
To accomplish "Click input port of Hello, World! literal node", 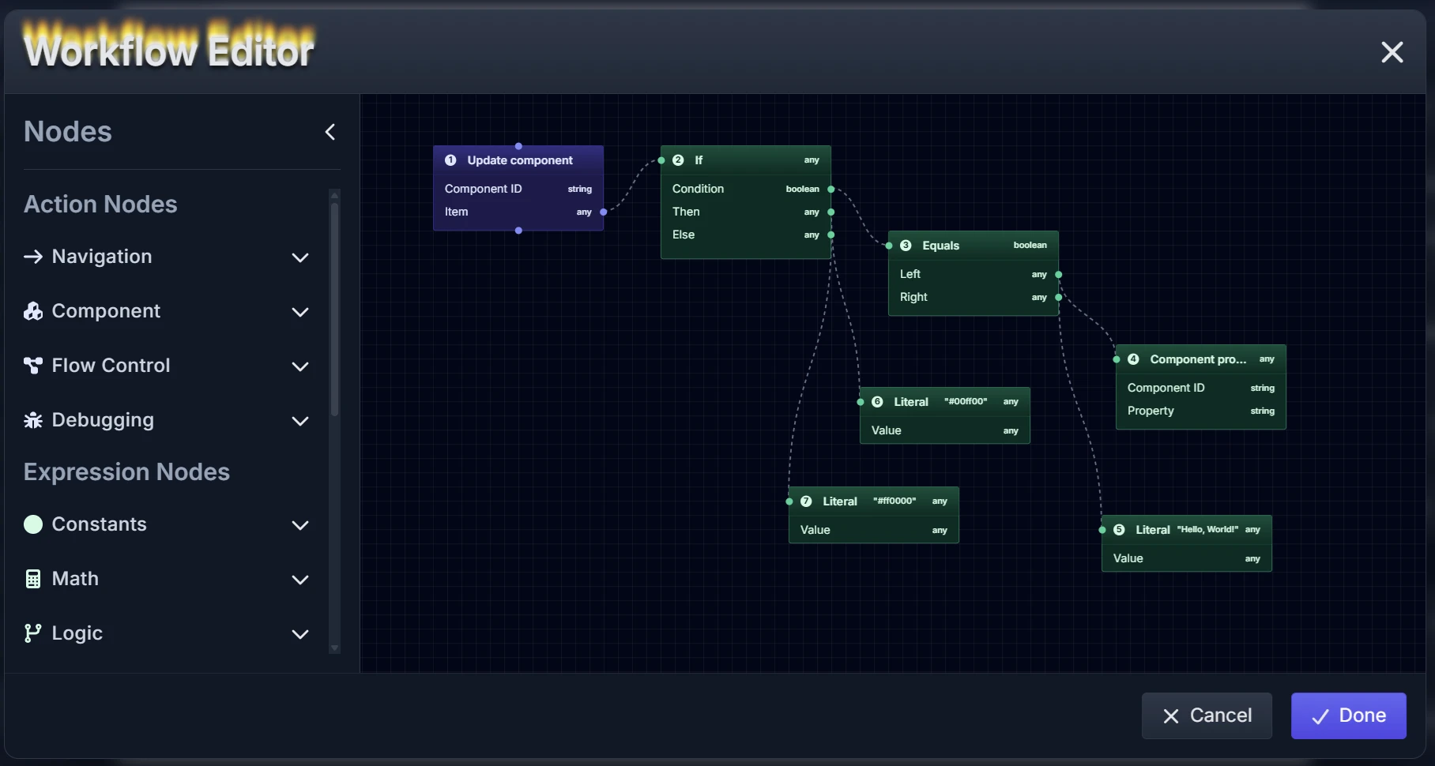I will 1102,530.
